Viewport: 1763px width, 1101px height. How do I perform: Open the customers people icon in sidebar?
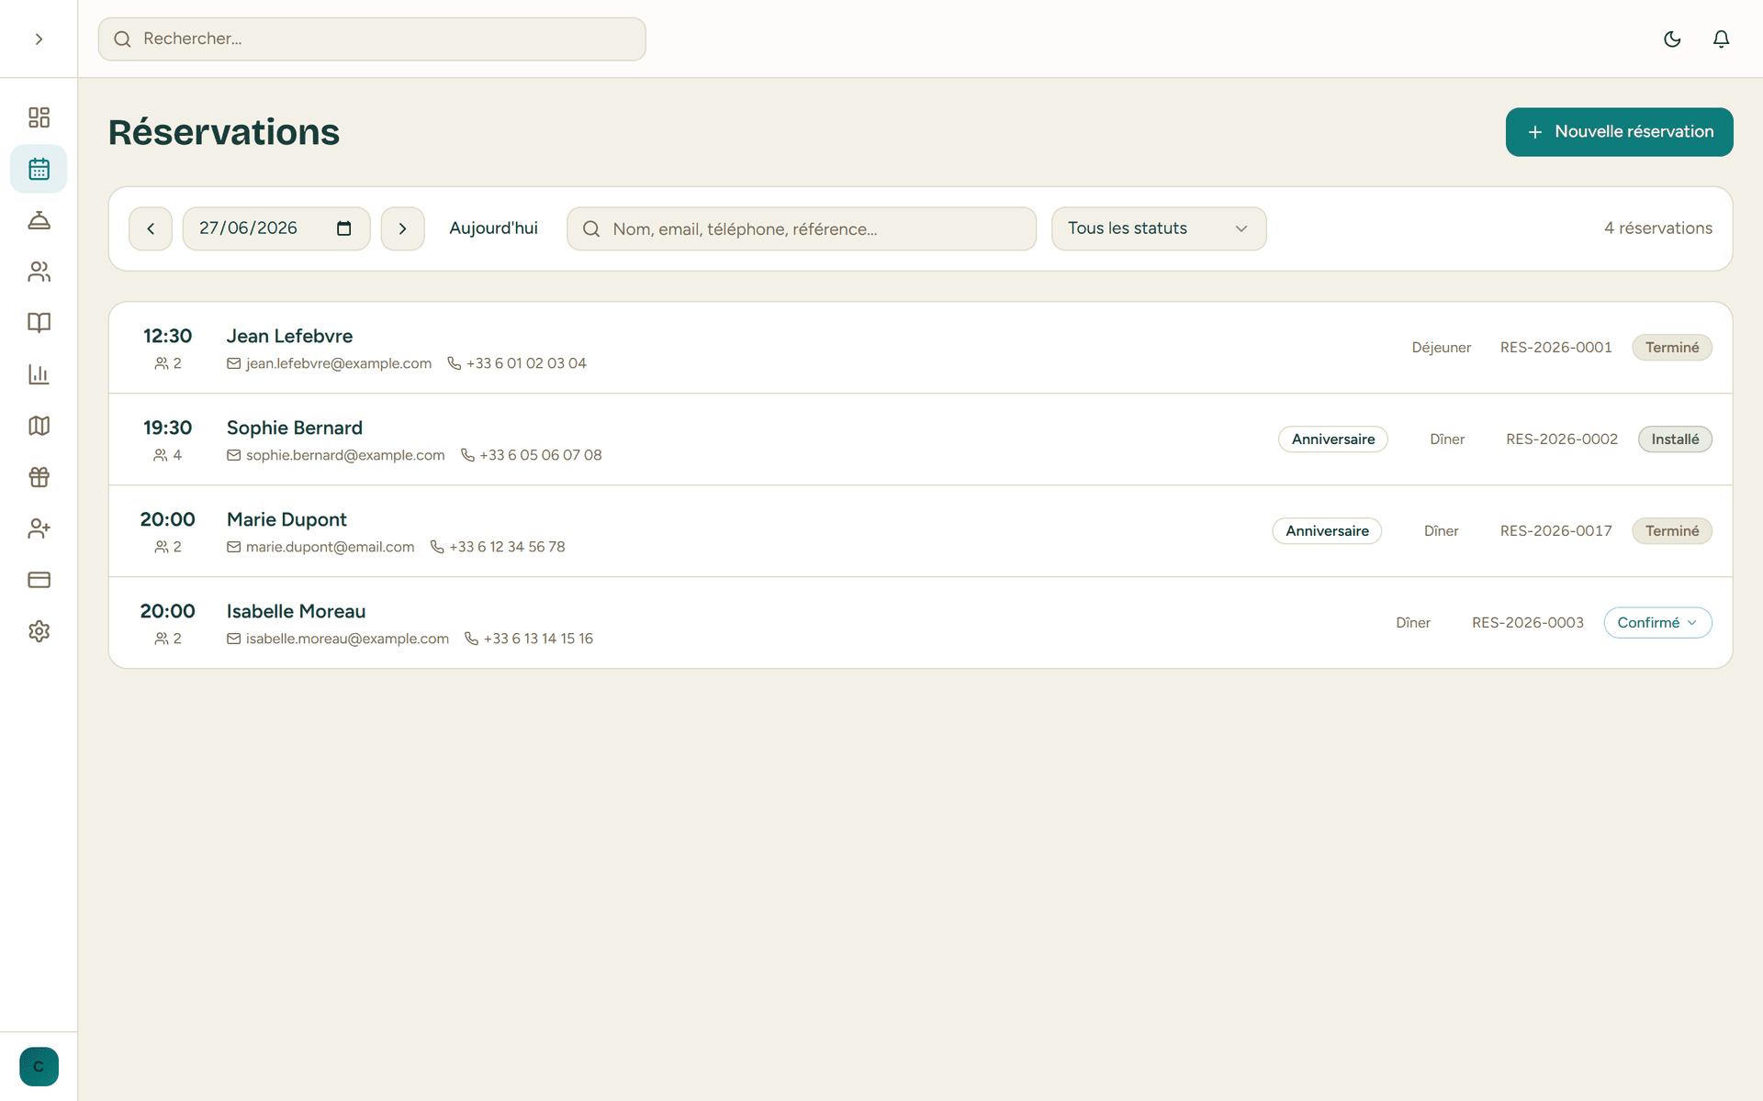[39, 272]
